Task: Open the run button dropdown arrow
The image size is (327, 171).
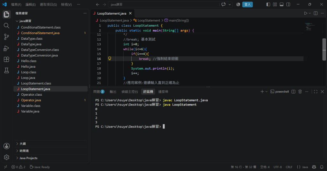Action: (310, 13)
